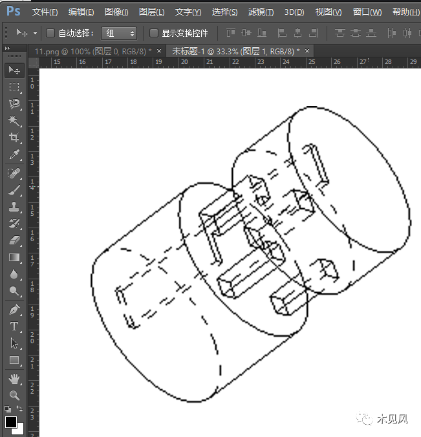Select the Move tool in toolbox
The width and height of the screenshot is (421, 437).
point(14,70)
